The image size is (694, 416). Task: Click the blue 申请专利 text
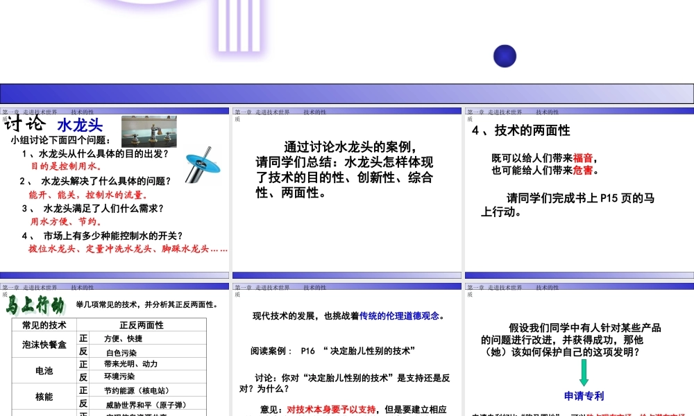(x=584, y=396)
